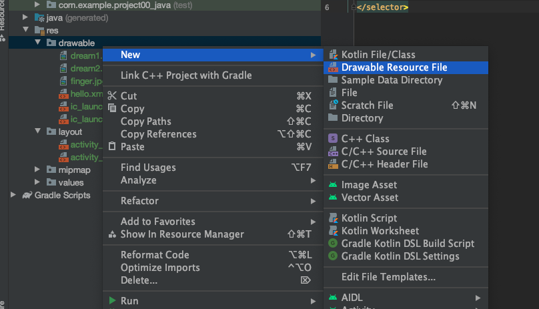539x309 pixels.
Task: Click the Paste clipboard icon
Action: click(x=112, y=146)
